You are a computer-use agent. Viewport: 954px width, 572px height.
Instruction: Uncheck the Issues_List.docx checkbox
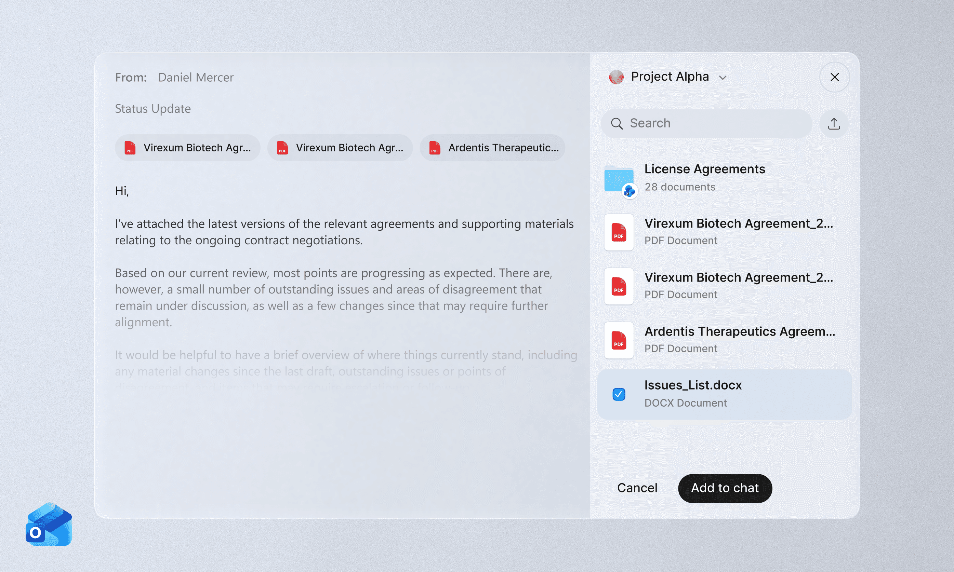point(619,394)
